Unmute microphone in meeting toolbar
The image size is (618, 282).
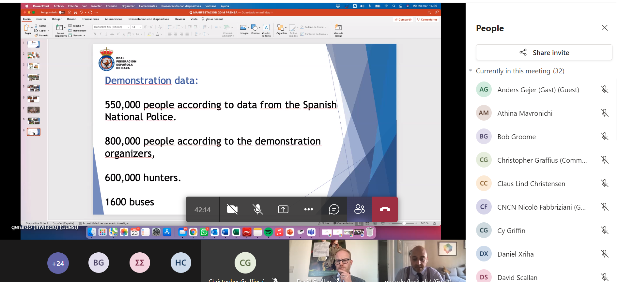pyautogui.click(x=258, y=209)
